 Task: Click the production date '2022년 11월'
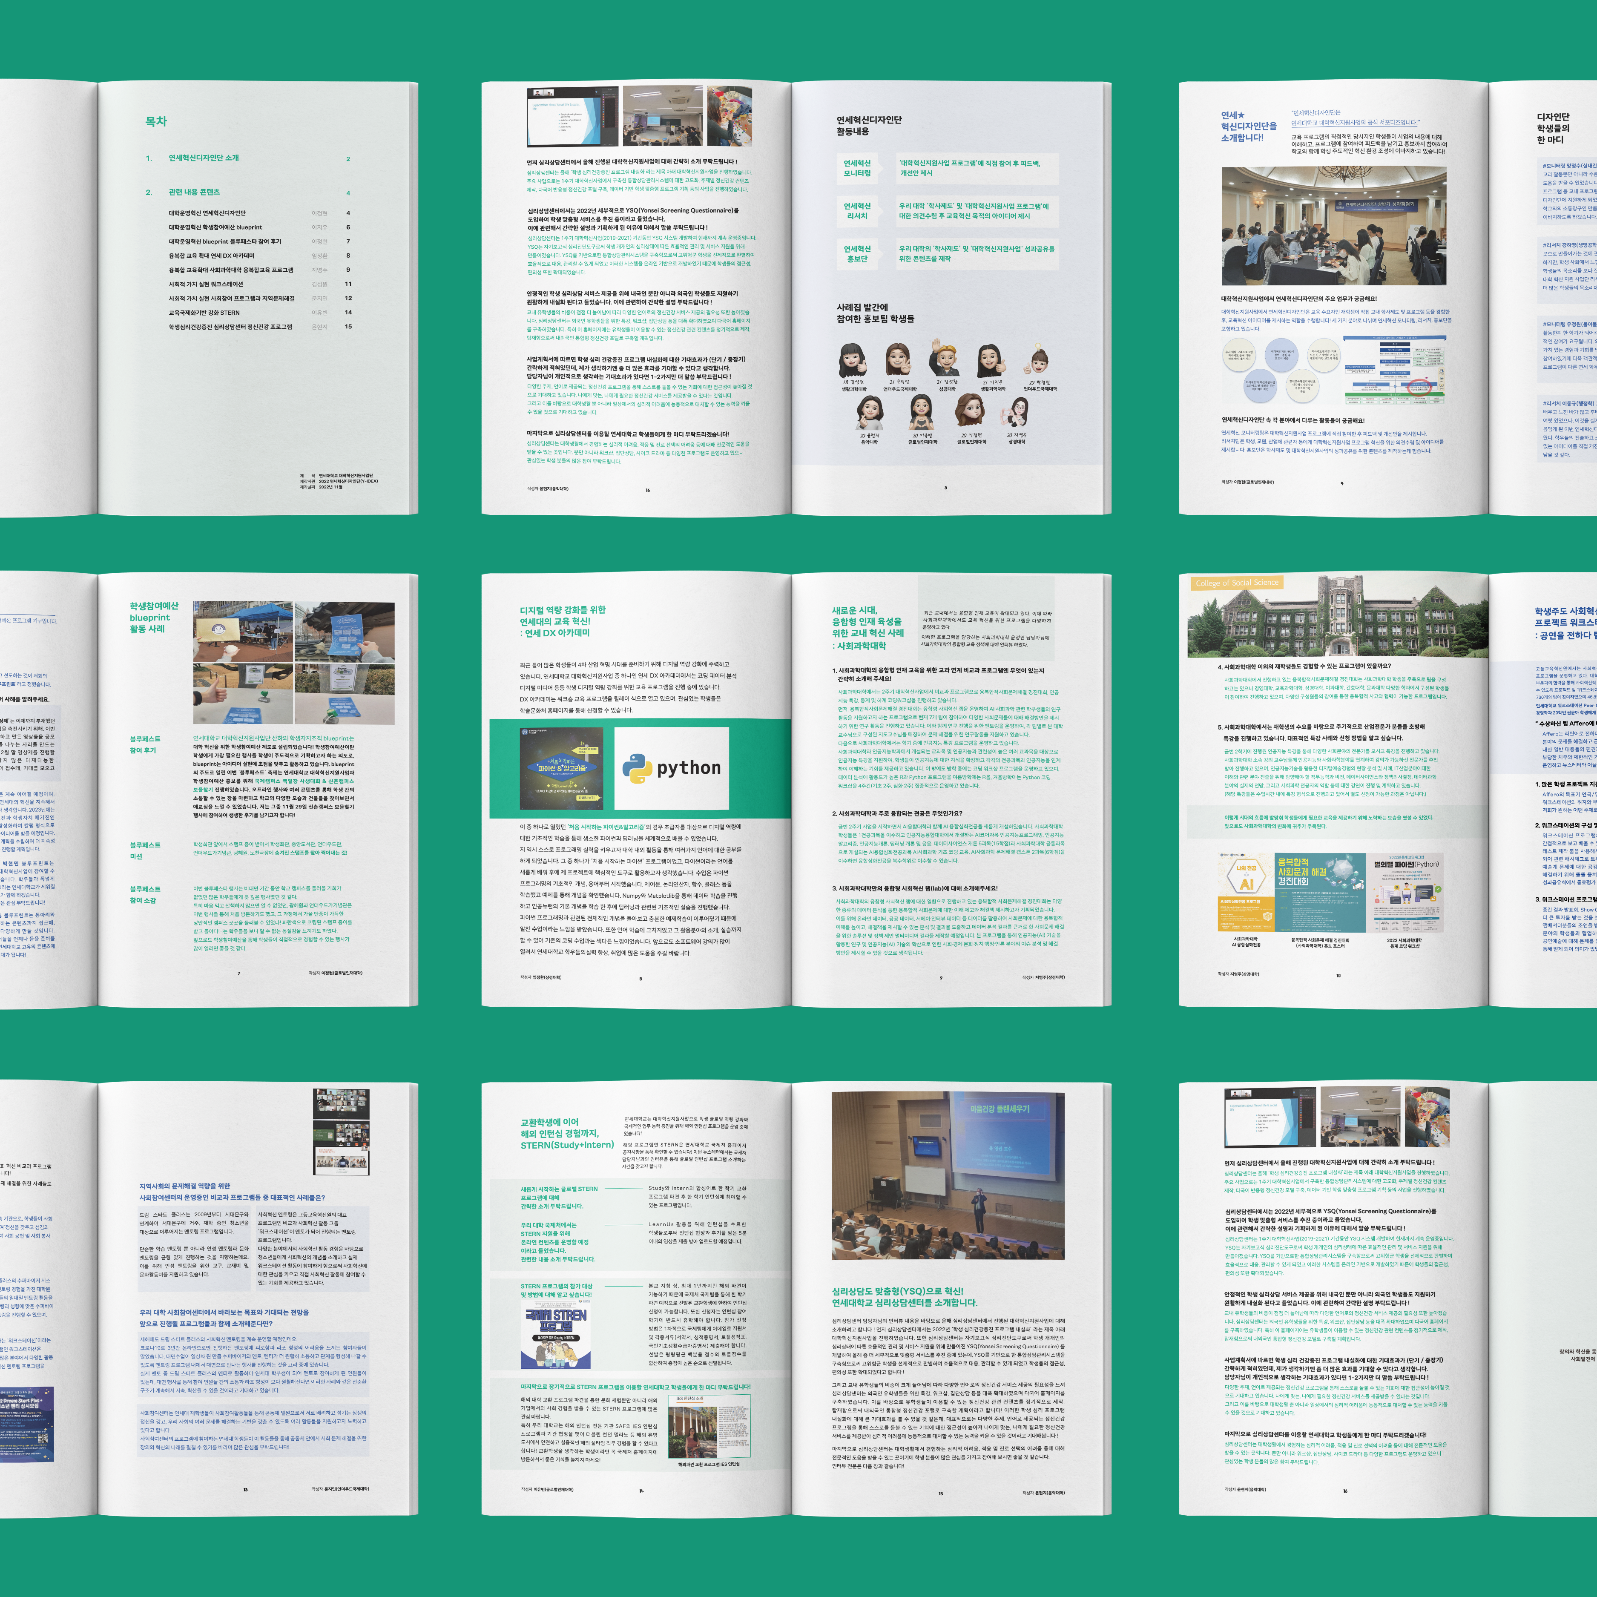tap(330, 487)
